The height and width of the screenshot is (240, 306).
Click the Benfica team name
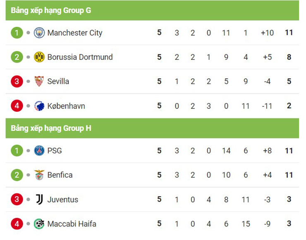[60, 175]
